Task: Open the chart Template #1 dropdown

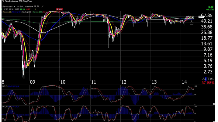Action: pyautogui.click(x=9, y=6)
